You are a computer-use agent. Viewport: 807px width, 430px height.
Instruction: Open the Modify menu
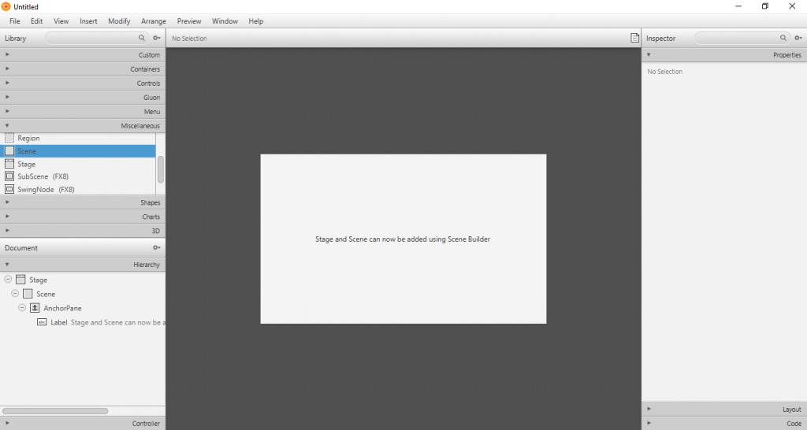[119, 21]
